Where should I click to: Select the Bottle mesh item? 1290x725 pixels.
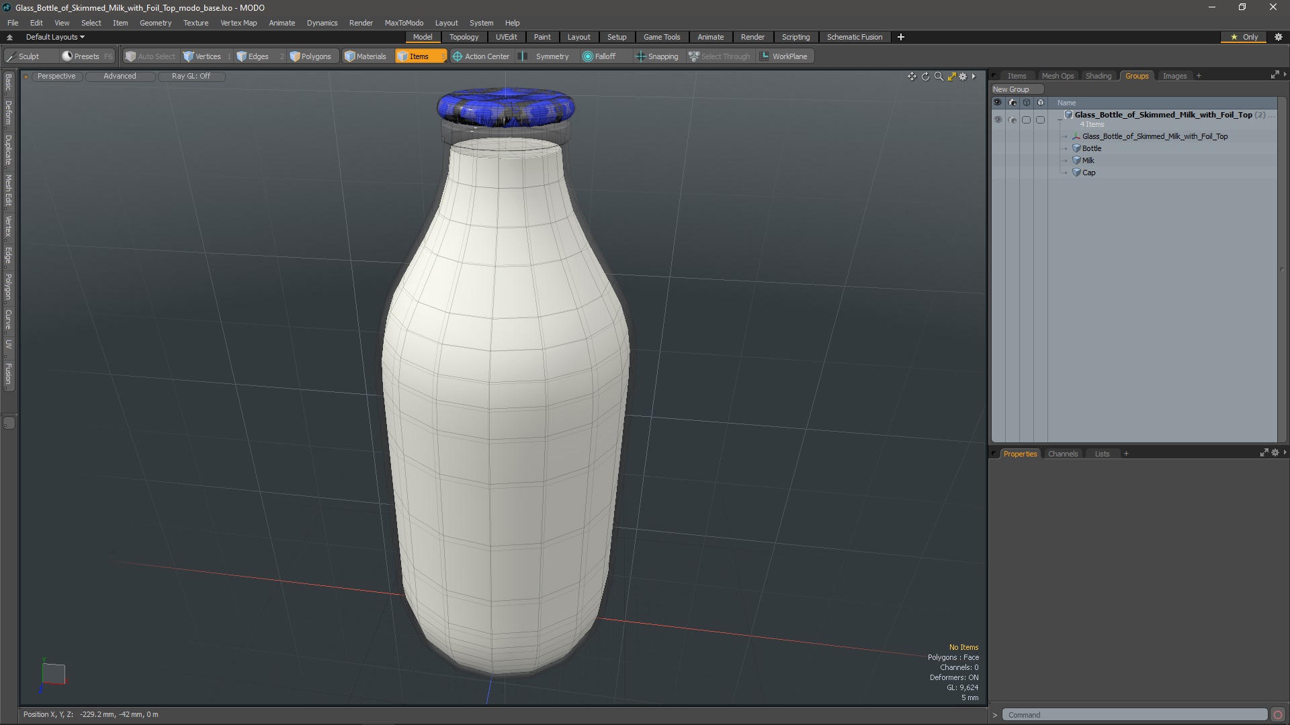tap(1092, 148)
